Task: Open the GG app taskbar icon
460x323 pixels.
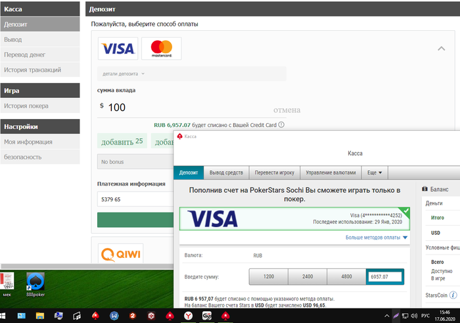Action: click(207, 316)
